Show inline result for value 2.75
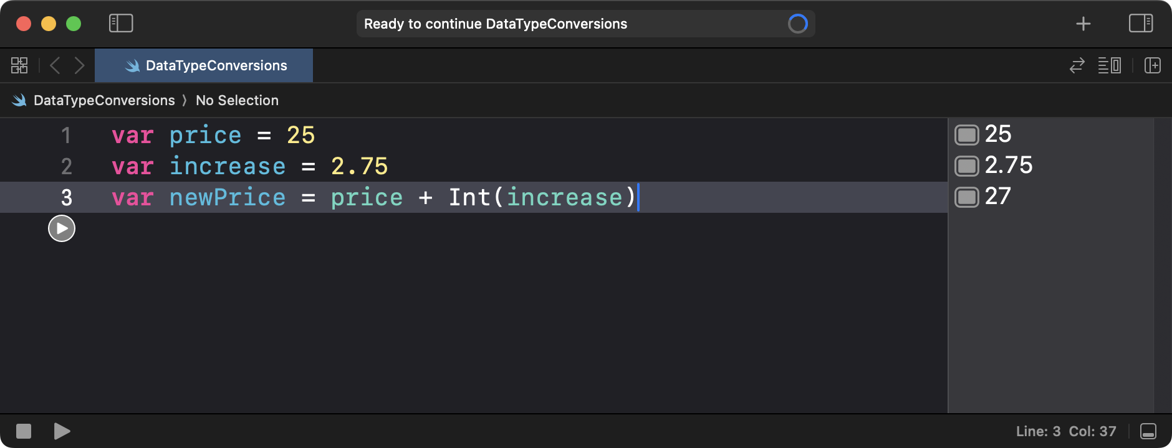This screenshot has height=448, width=1172. coord(966,166)
